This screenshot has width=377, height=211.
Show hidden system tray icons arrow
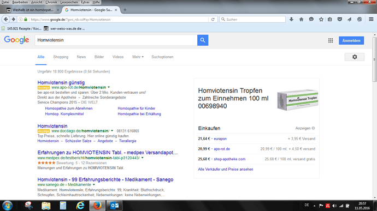click(314, 206)
